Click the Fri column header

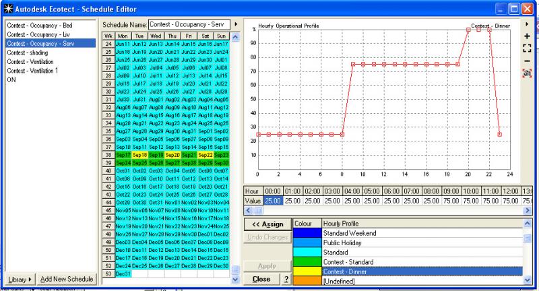click(x=189, y=36)
